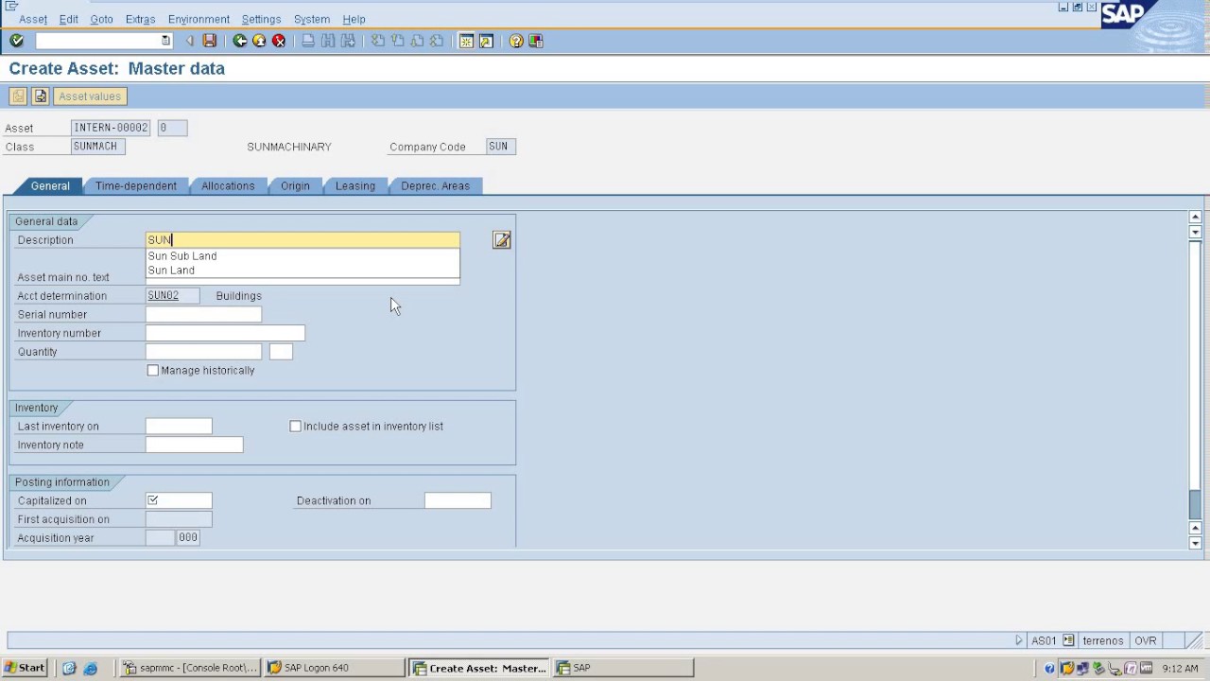Click the Print icon in toolbar
This screenshot has height=681, width=1210.
pos(308,41)
